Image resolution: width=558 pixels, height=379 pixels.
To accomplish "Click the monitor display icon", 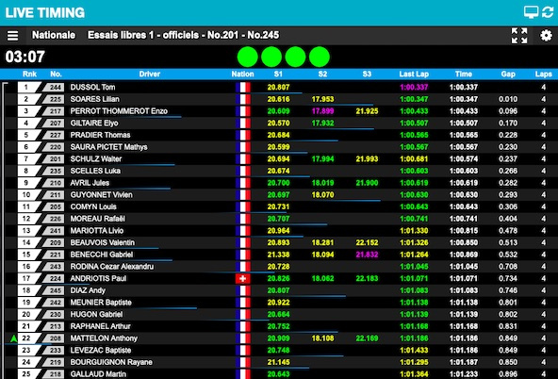I will [531, 12].
